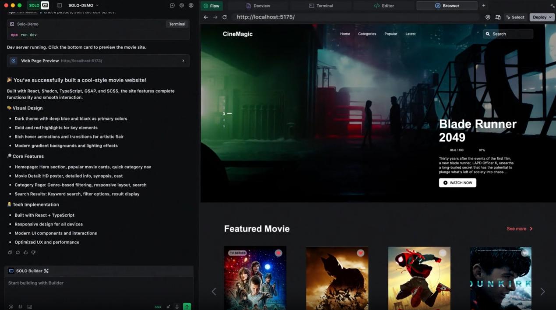Regenerate the response with the retry icon

click(18, 253)
